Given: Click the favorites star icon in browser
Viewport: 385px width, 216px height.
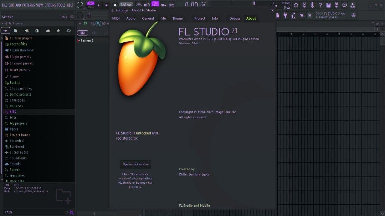Looking at the screenshot, I should pyautogui.click(x=58, y=31).
